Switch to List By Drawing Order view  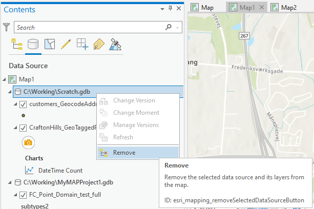point(16,44)
